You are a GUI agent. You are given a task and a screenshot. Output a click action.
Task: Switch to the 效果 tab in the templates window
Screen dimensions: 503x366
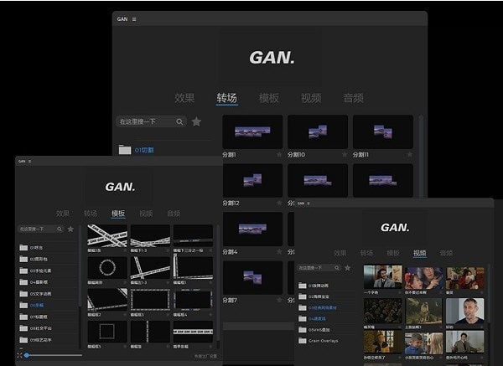point(63,214)
